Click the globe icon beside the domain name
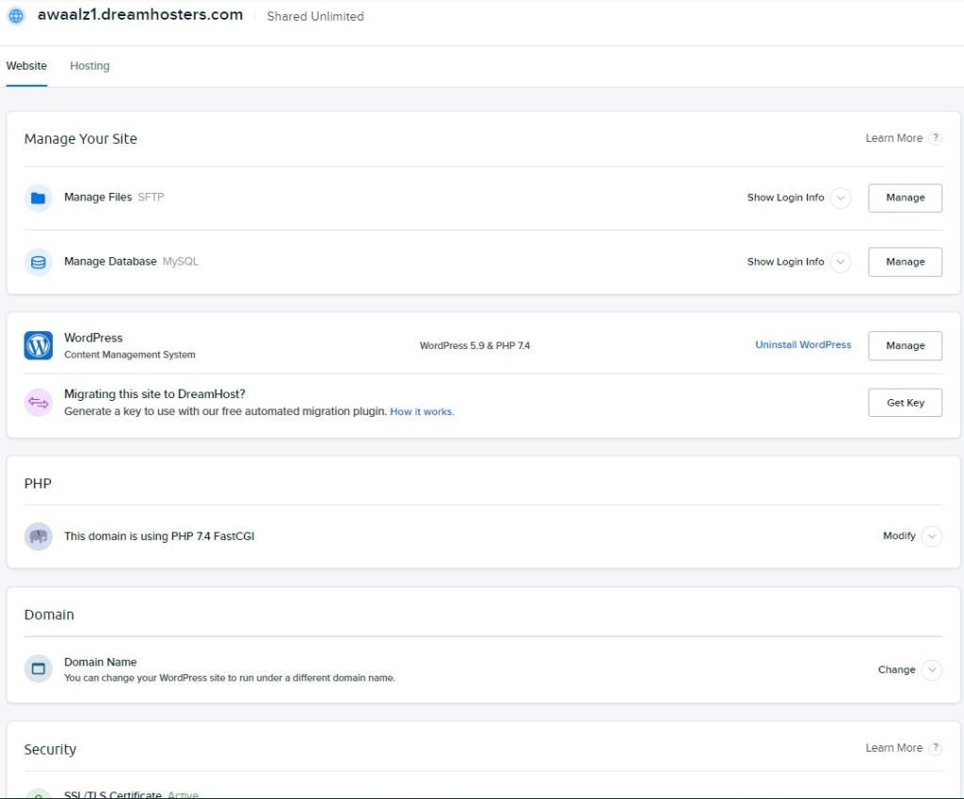 tap(16, 15)
